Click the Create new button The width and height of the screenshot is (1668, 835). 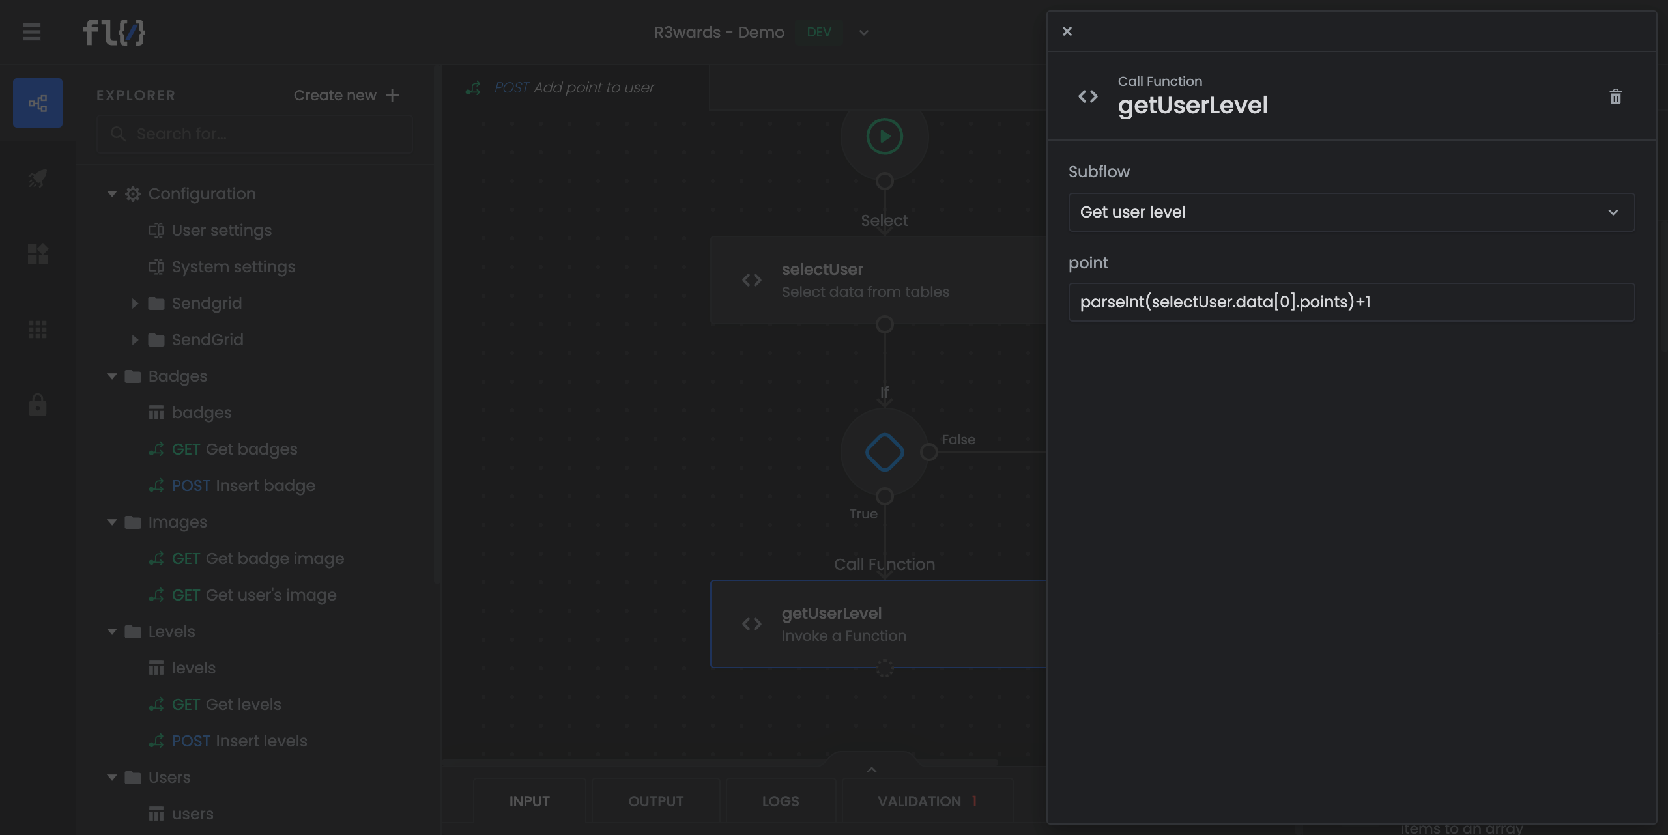pyautogui.click(x=346, y=95)
